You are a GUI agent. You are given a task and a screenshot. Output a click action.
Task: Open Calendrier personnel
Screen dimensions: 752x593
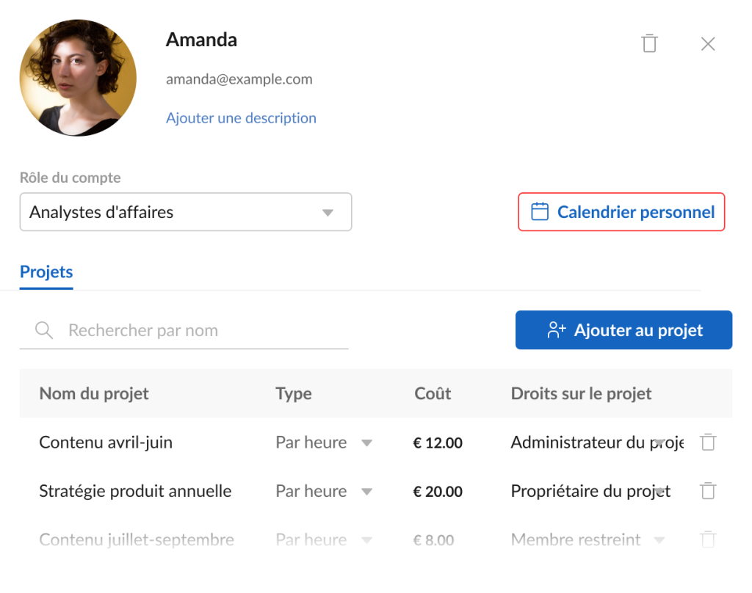point(621,212)
